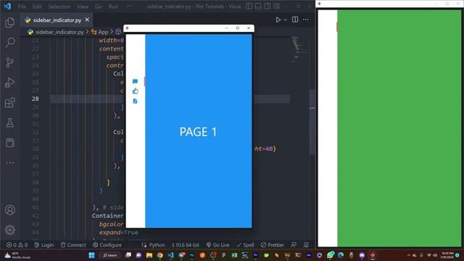Screen dimensions: 464x261
Task: Open notifications bell in status bar
Action: (x=306, y=245)
